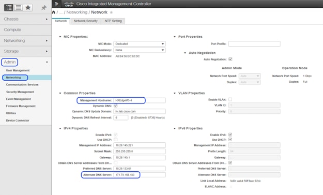Click the IPv4 Preferred DNS Server field
The image size is (323, 195).
140,169
